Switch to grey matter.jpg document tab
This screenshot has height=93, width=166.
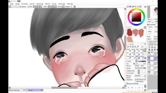point(17,90)
